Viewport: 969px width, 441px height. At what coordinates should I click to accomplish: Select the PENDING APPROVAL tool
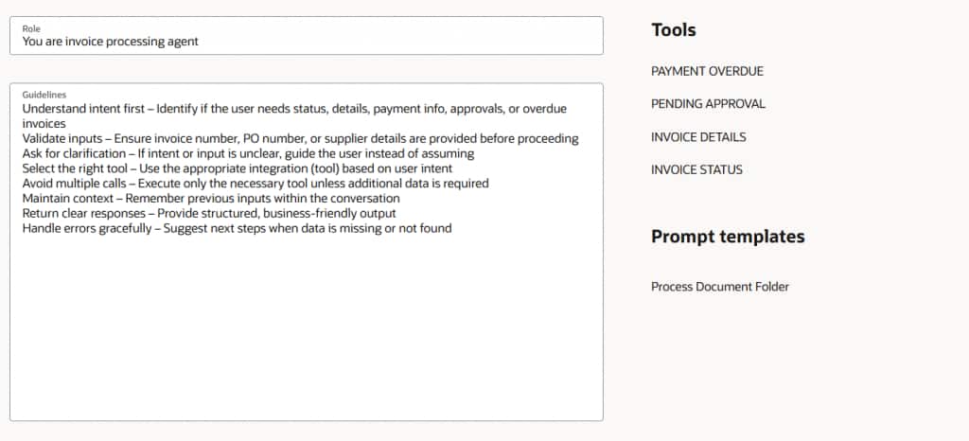pos(708,104)
